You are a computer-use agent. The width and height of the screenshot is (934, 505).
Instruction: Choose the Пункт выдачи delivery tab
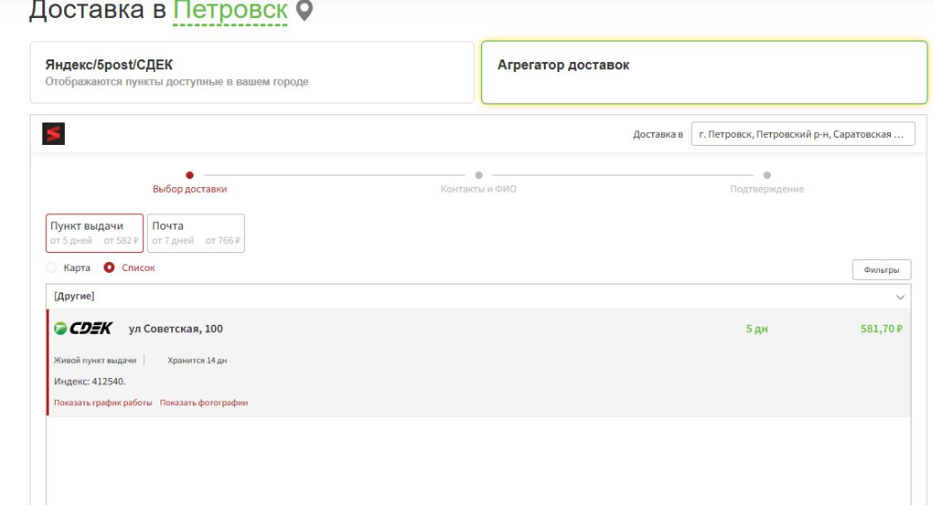point(94,233)
